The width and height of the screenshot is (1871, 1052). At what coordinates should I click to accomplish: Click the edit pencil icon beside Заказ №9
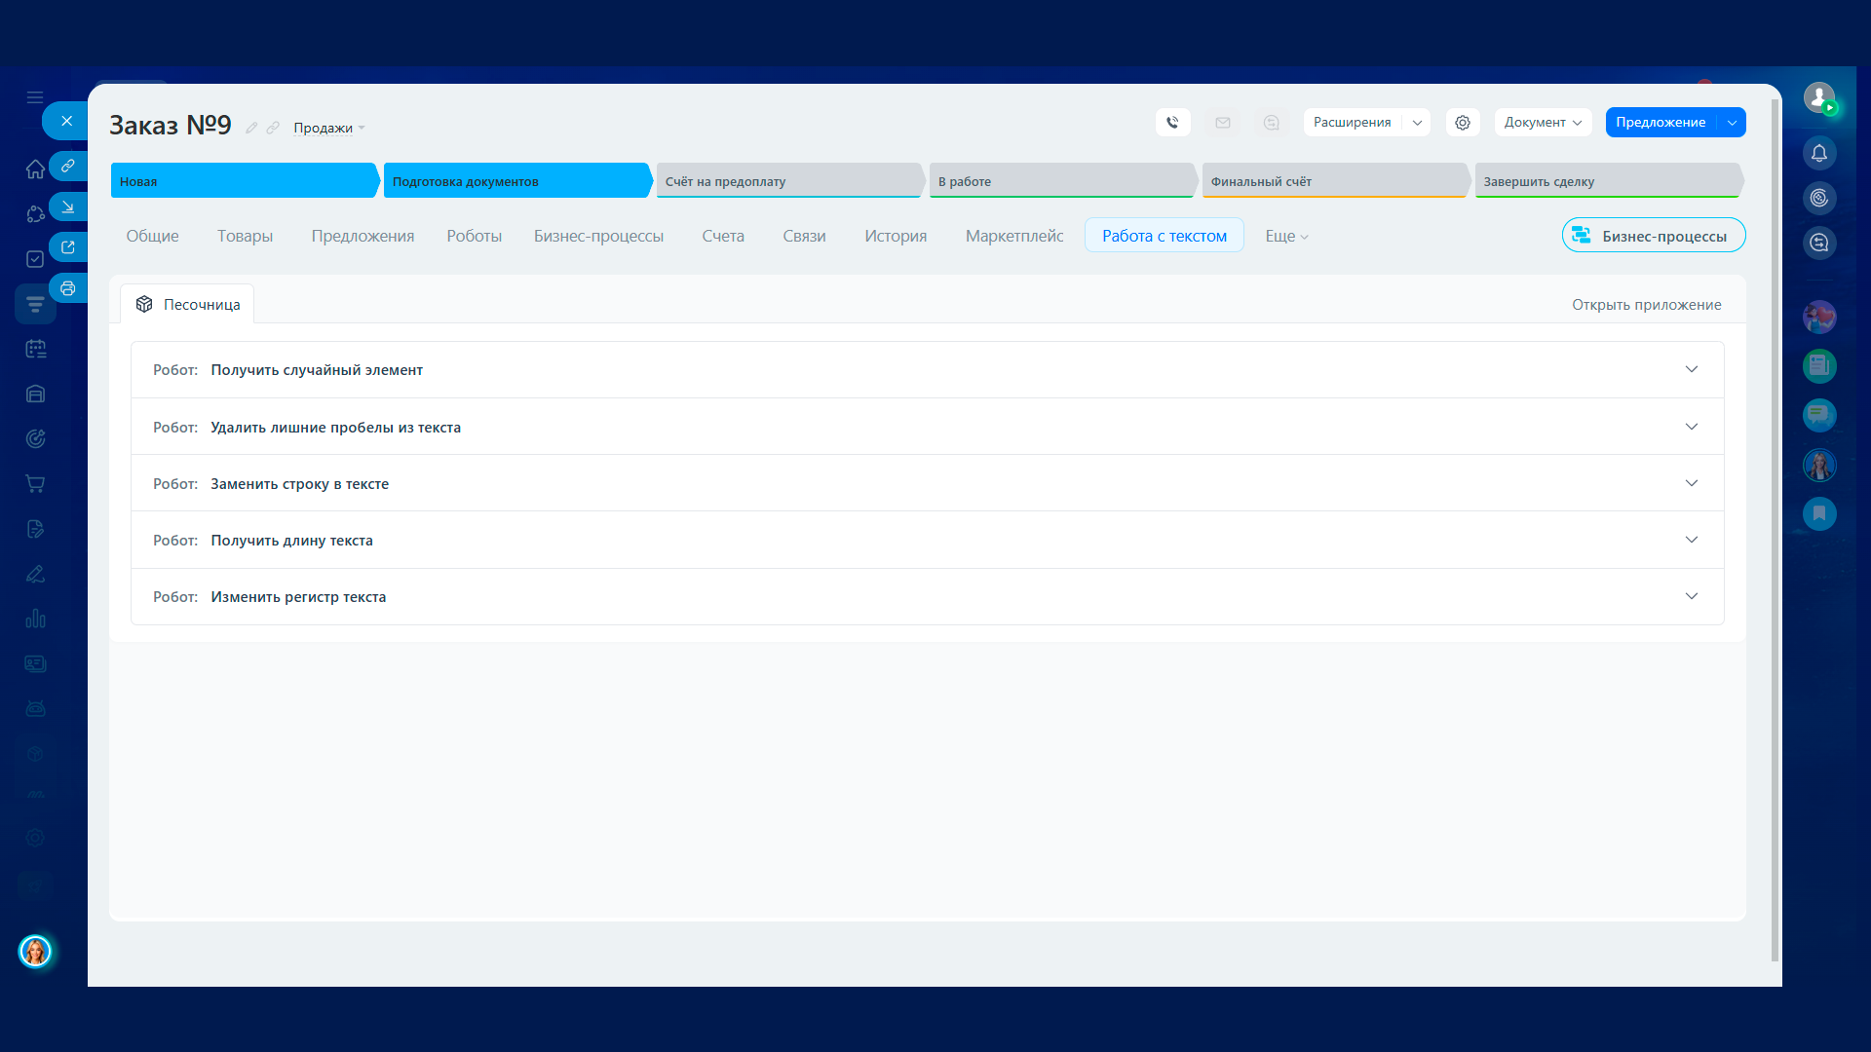[251, 128]
